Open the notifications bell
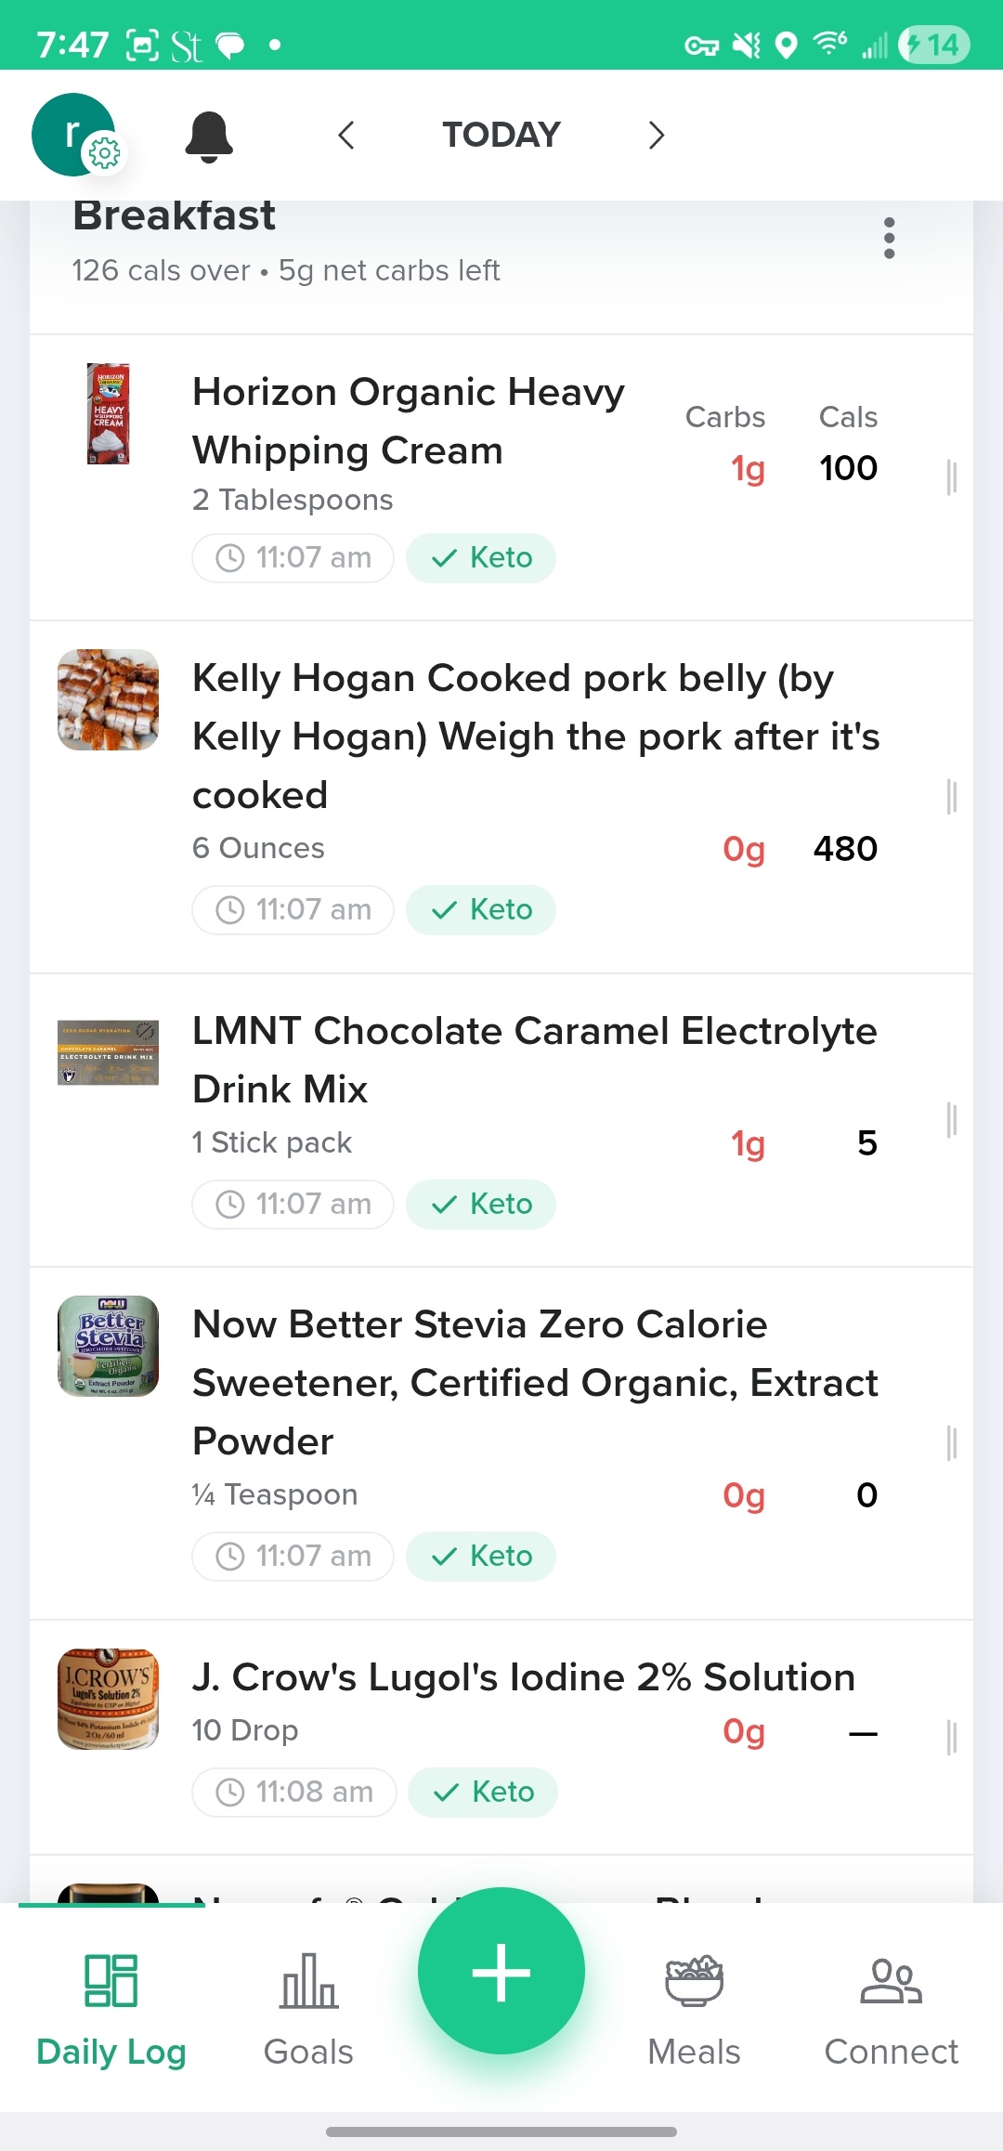 [x=209, y=137]
